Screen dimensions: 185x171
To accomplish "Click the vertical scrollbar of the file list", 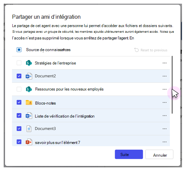I will [172, 85].
